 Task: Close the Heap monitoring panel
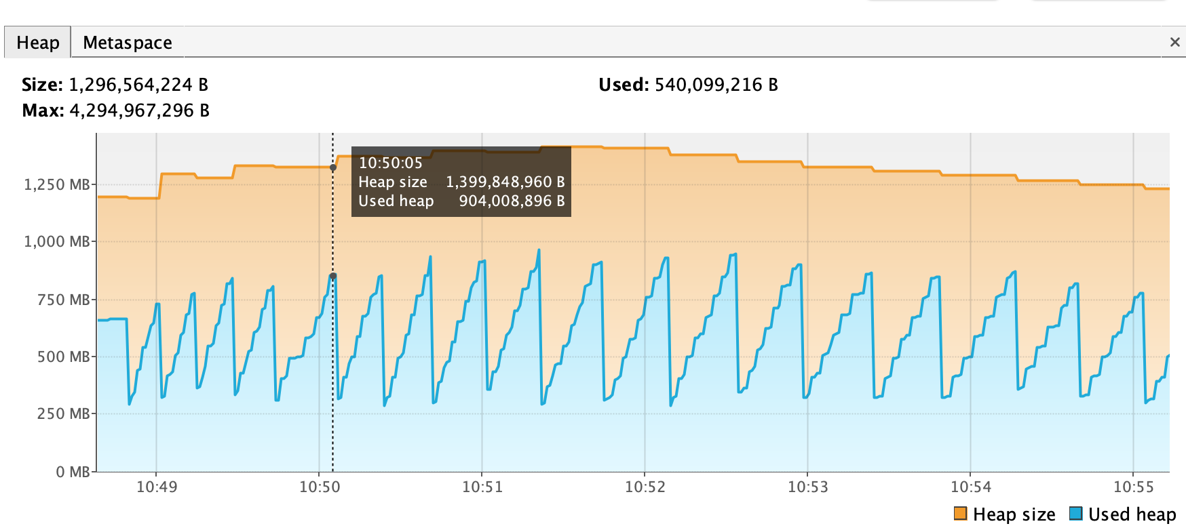click(x=1174, y=41)
